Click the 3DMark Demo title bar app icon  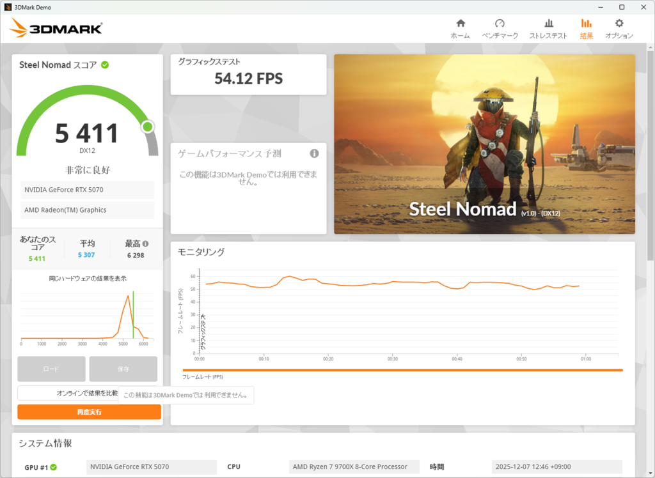pyautogui.click(x=8, y=7)
